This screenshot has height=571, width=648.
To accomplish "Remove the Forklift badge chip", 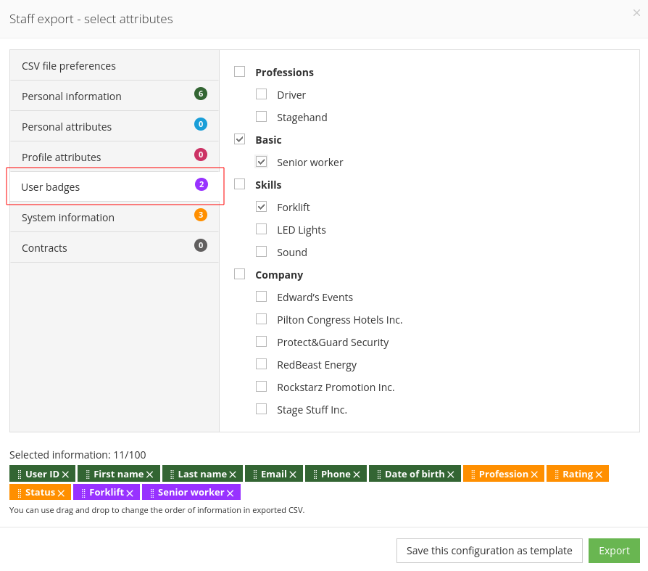I will (130, 492).
